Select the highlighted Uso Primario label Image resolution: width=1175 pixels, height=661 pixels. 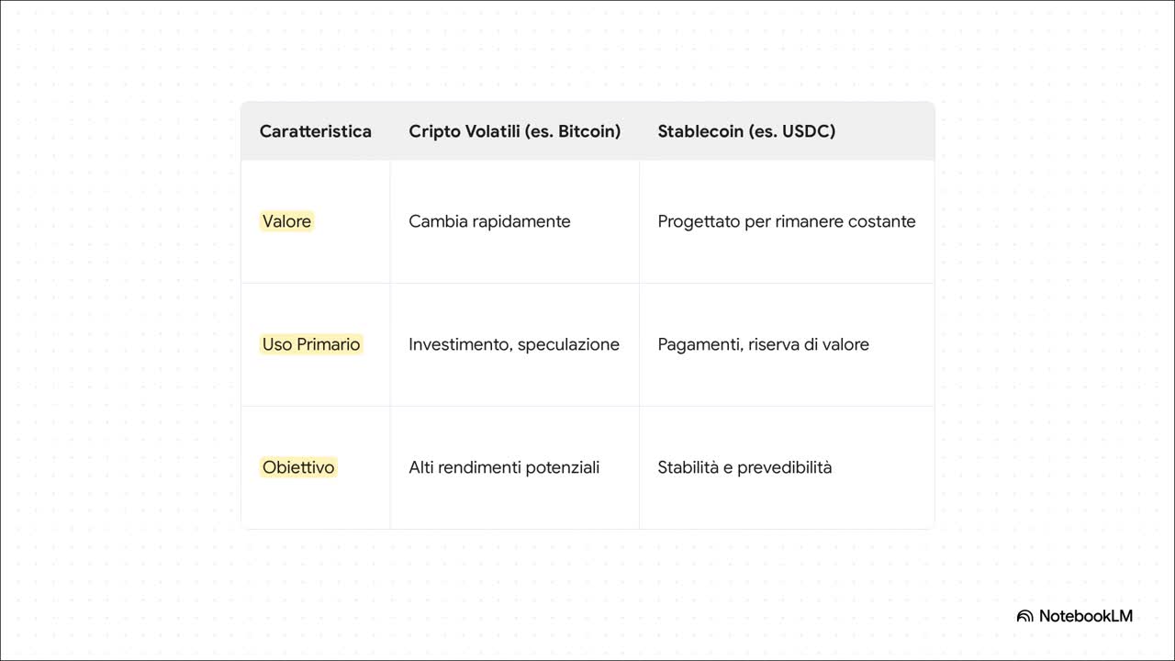(x=311, y=344)
